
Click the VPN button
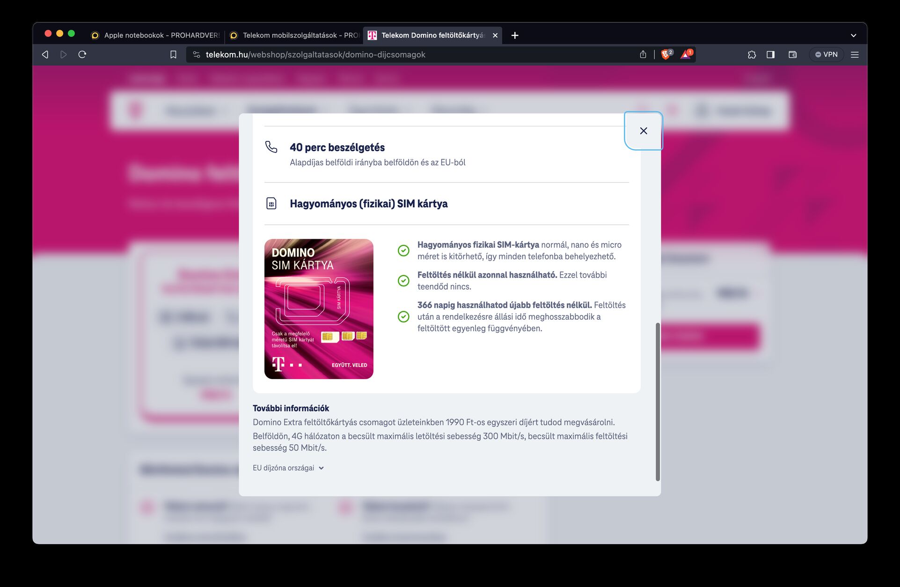[x=827, y=54]
